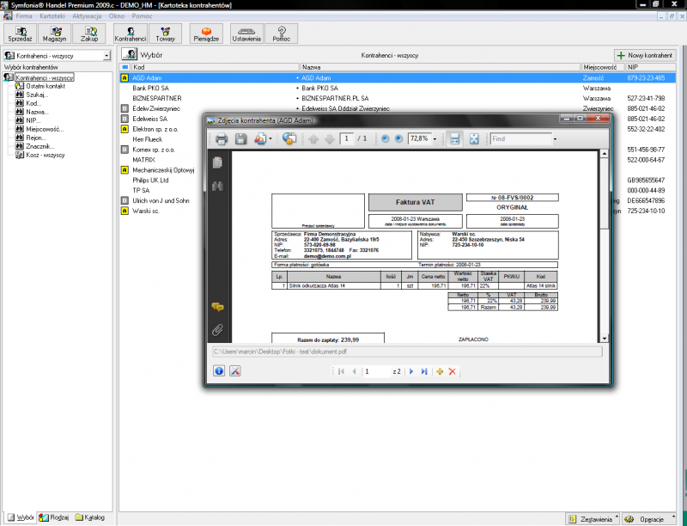Open collaboration globe icon in PDF toolbar
Screen dimensions: 687x526
[x=289, y=139]
